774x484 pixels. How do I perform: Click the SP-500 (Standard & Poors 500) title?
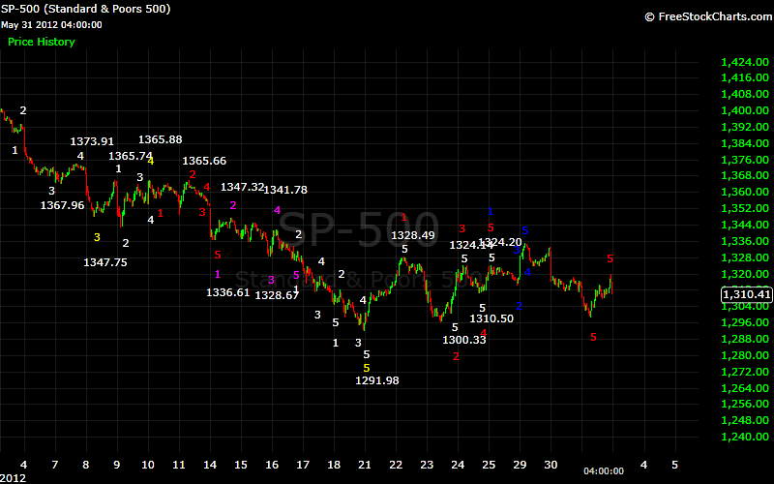coord(85,9)
